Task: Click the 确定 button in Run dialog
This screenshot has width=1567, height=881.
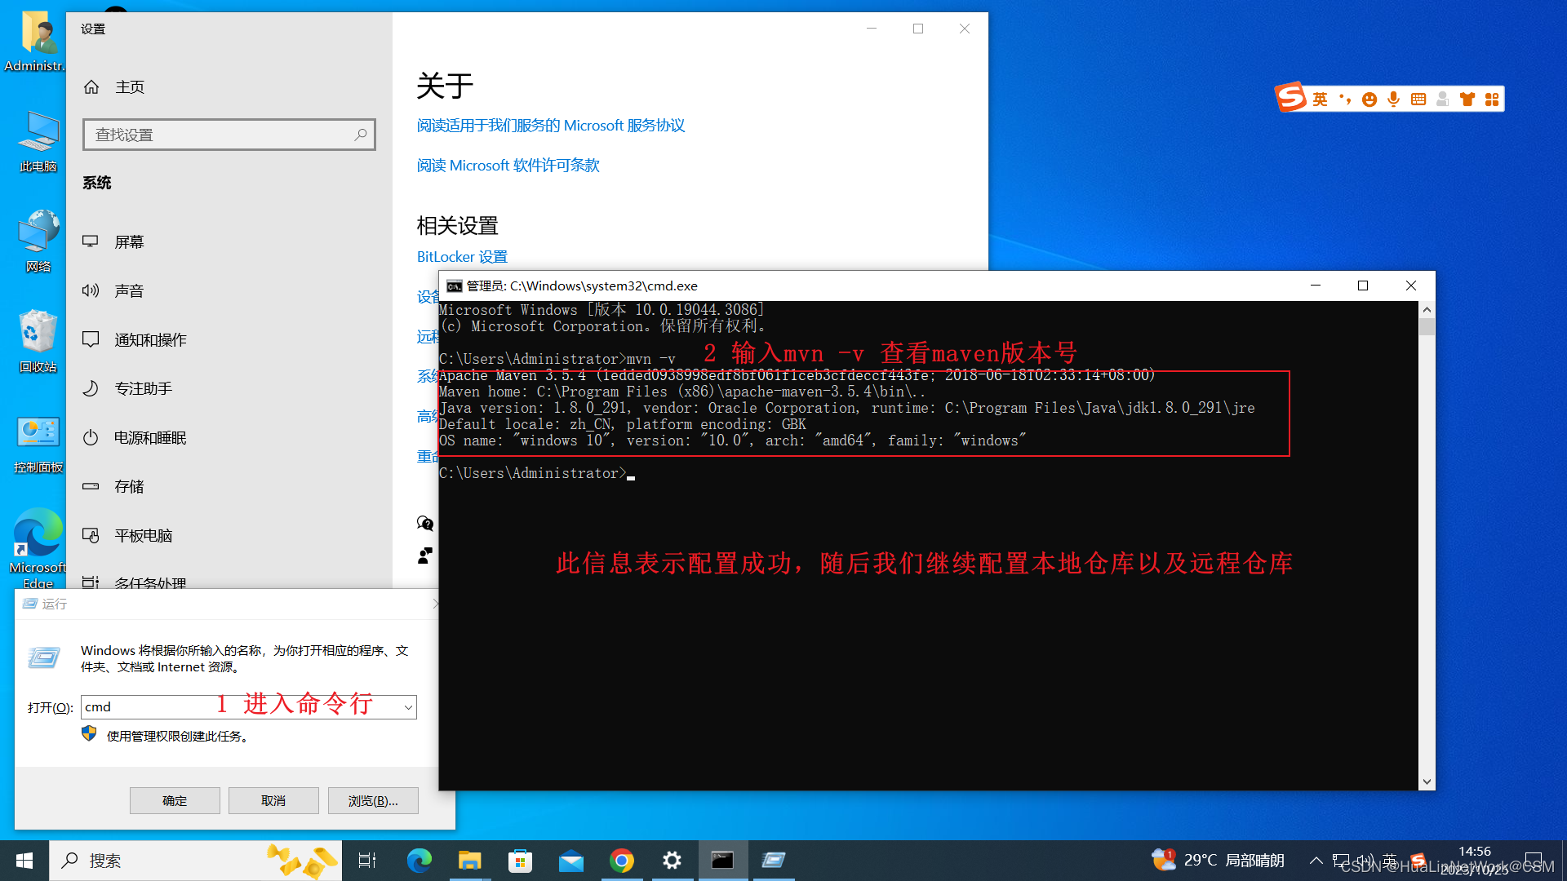Action: (175, 801)
